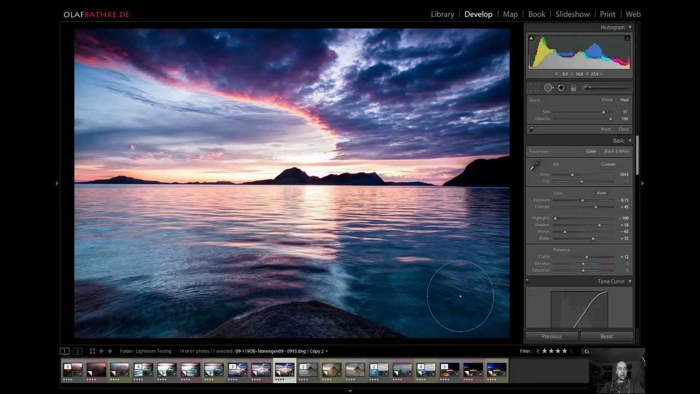
Task: Click the Previous settings button
Action: coord(552,337)
